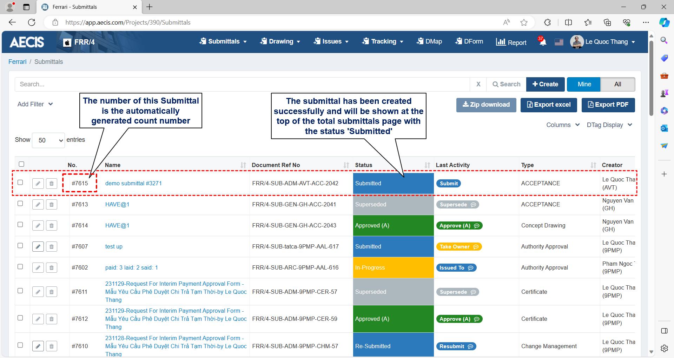This screenshot has height=358, width=674.
Task: Click the Create button
Action: point(545,84)
